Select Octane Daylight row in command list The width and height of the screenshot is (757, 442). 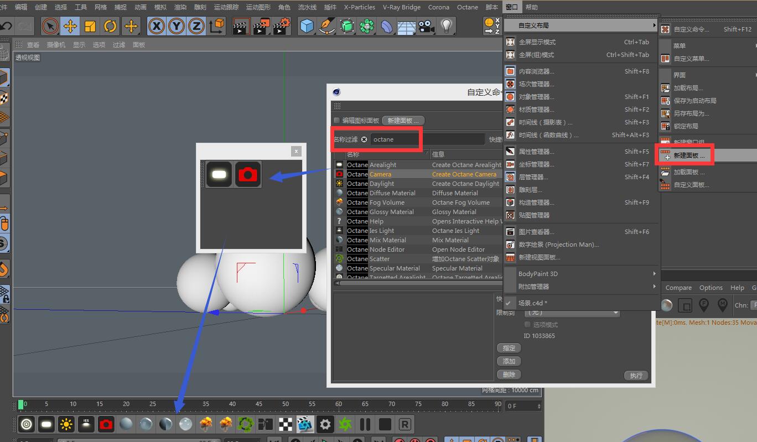pos(418,184)
